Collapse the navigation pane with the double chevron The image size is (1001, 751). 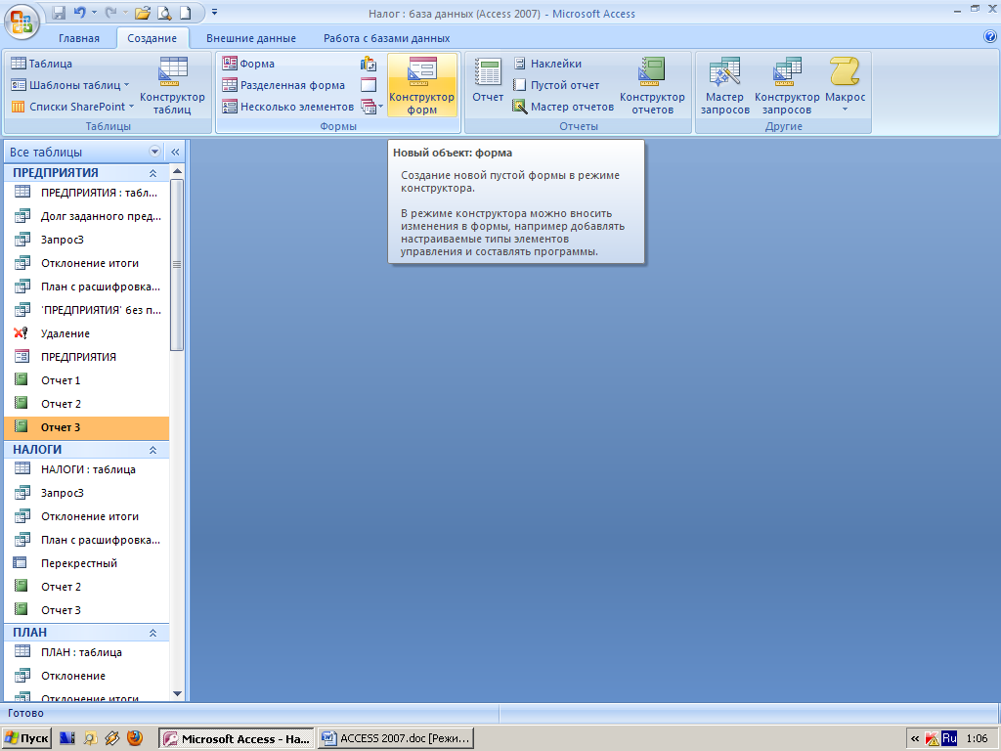coord(175,152)
